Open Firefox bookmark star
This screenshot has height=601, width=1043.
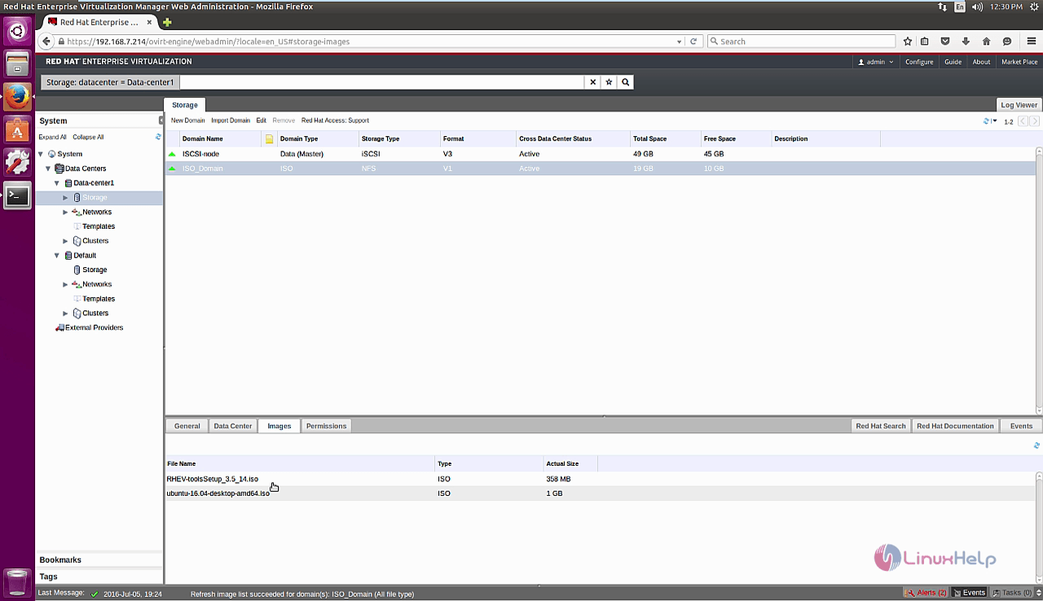coord(907,42)
